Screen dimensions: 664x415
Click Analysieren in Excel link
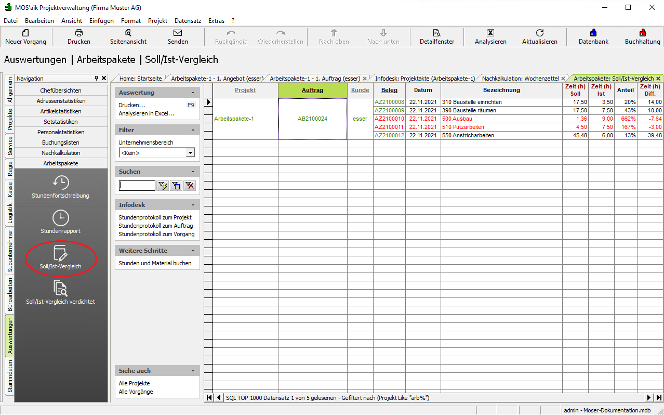146,113
